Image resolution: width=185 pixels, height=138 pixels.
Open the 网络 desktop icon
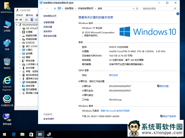coord(7,45)
